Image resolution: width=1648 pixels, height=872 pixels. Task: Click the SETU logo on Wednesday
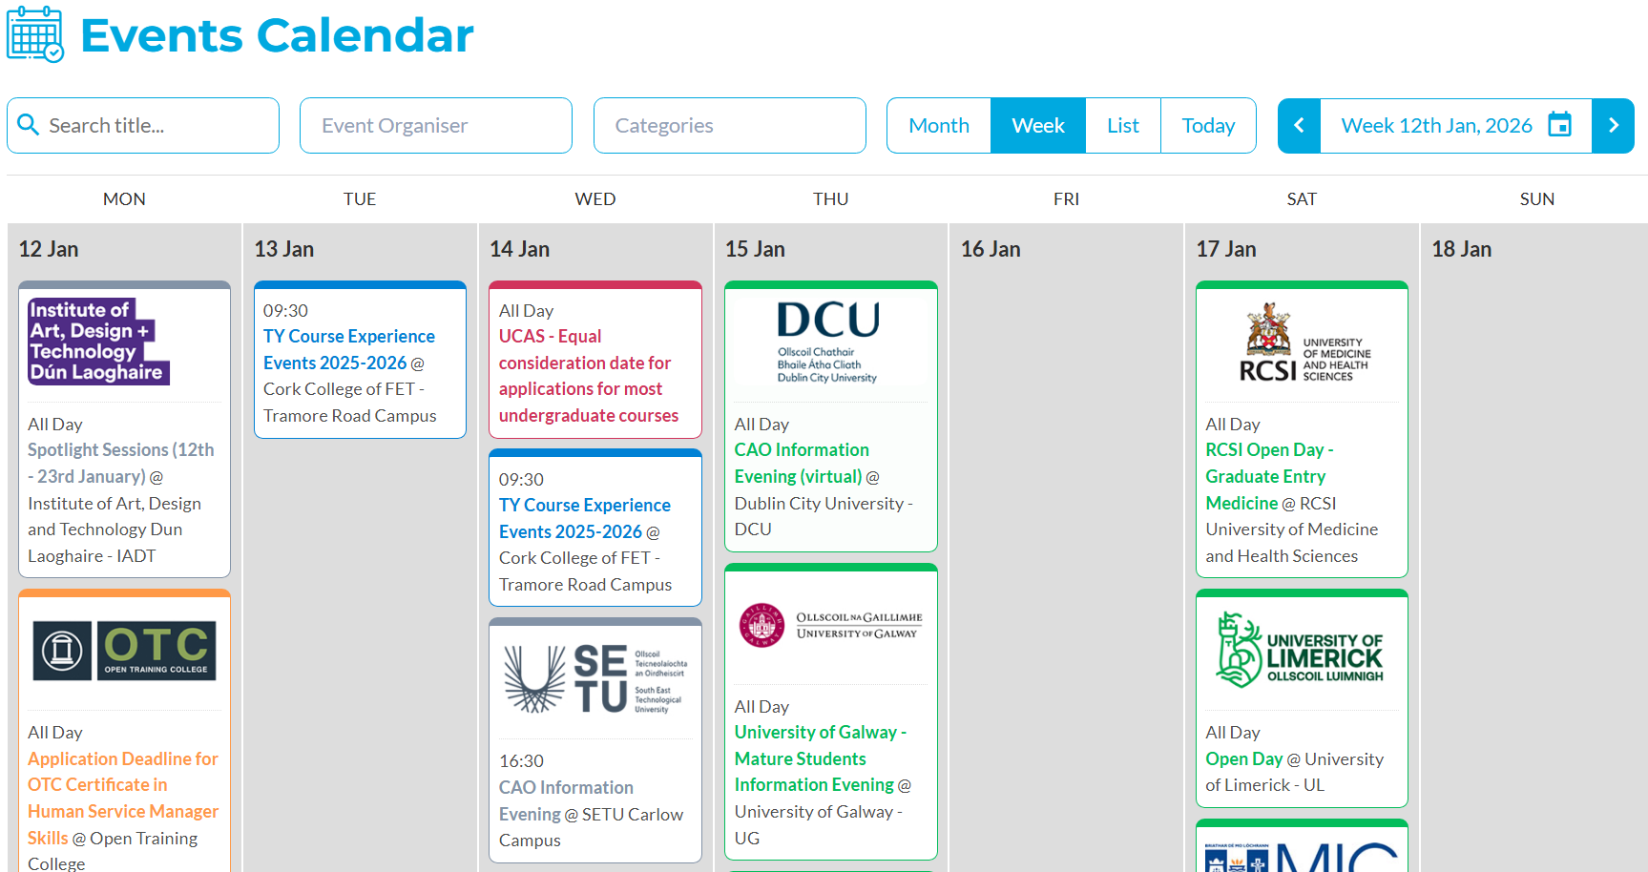click(x=595, y=679)
